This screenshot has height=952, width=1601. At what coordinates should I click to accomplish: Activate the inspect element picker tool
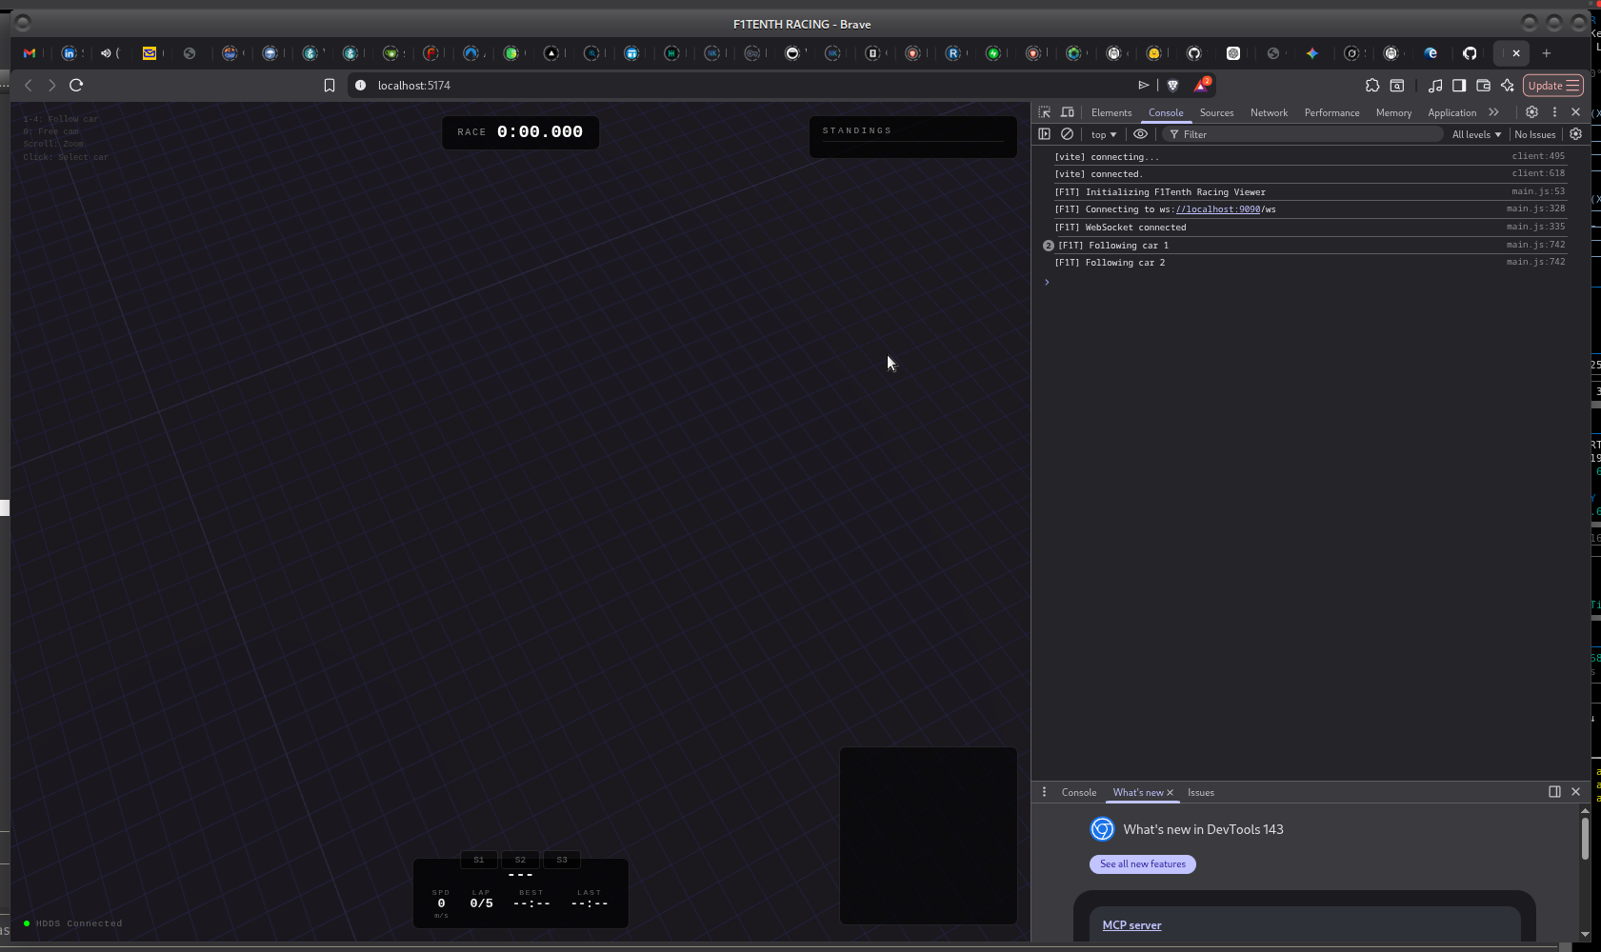coord(1045,112)
